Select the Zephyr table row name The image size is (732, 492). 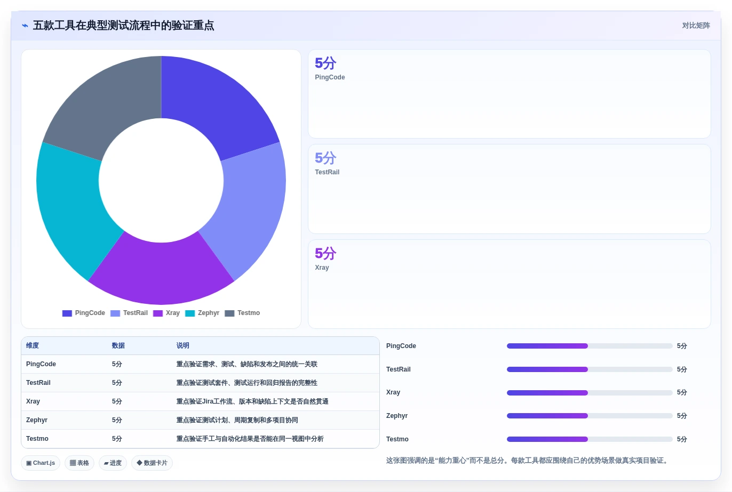pyautogui.click(x=37, y=420)
